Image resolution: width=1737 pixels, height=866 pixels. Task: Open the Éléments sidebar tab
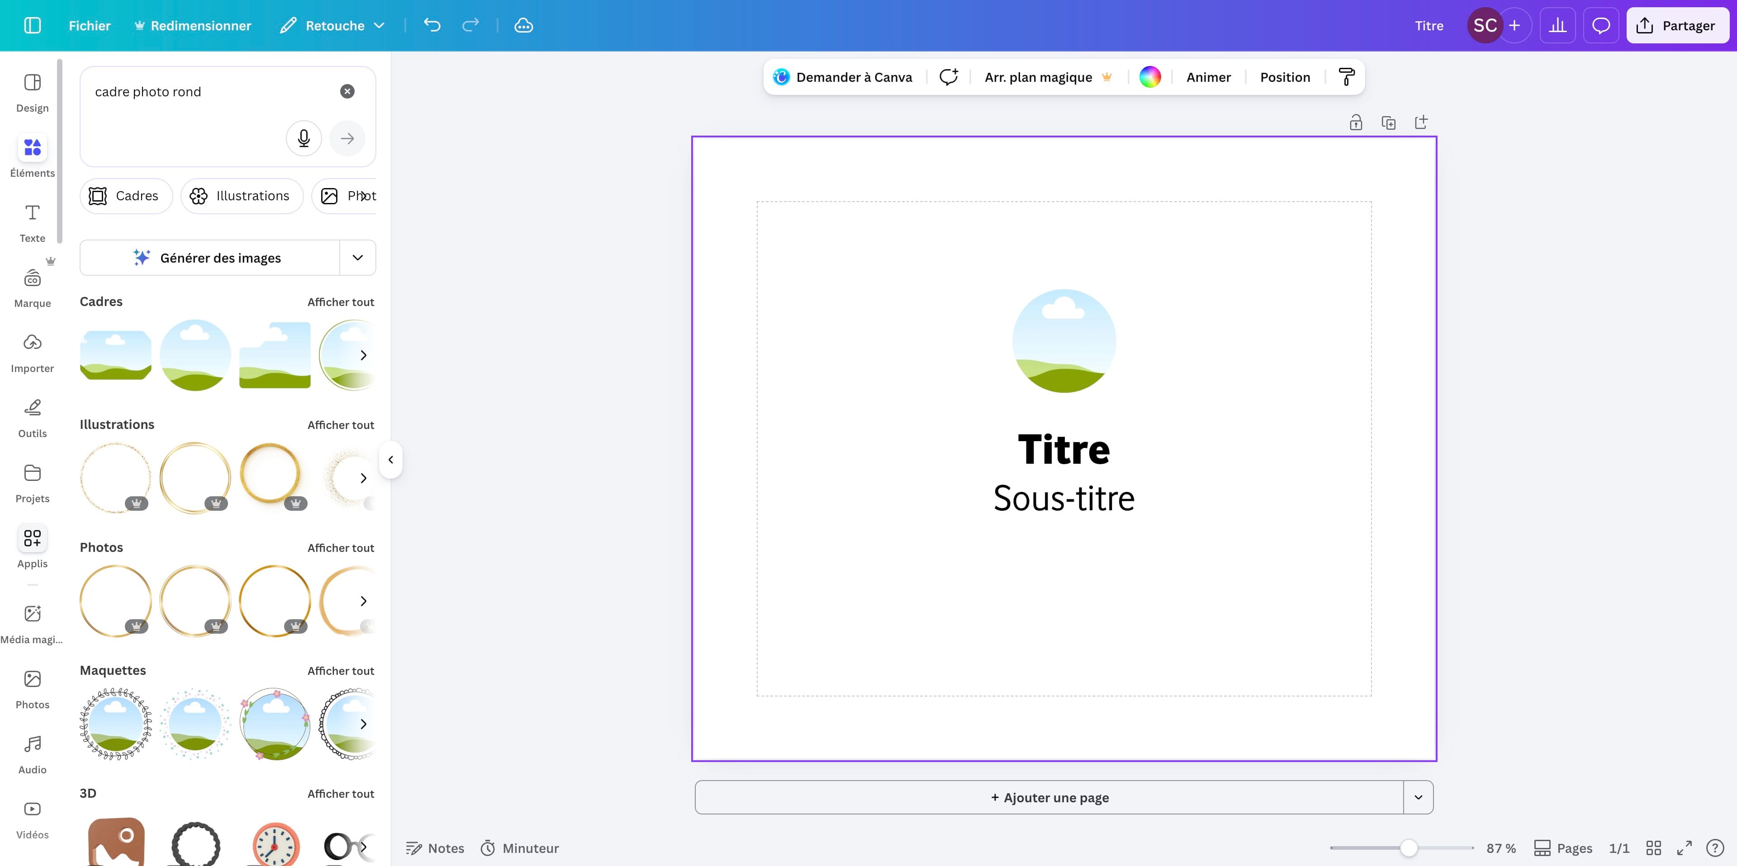(x=33, y=158)
